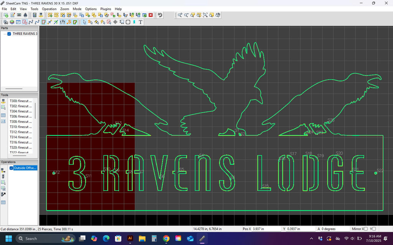Add a new plasma tool icon in Tools panel

click(x=3, y=101)
